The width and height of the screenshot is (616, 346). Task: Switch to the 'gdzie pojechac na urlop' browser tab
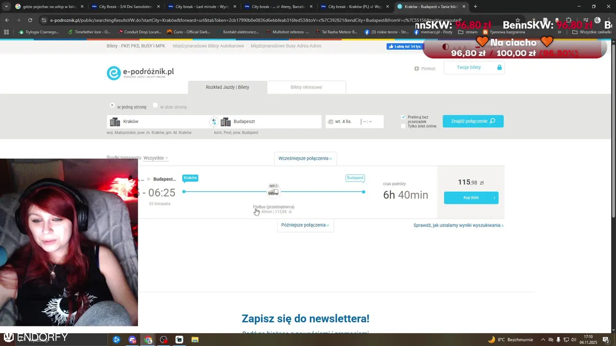click(x=50, y=7)
